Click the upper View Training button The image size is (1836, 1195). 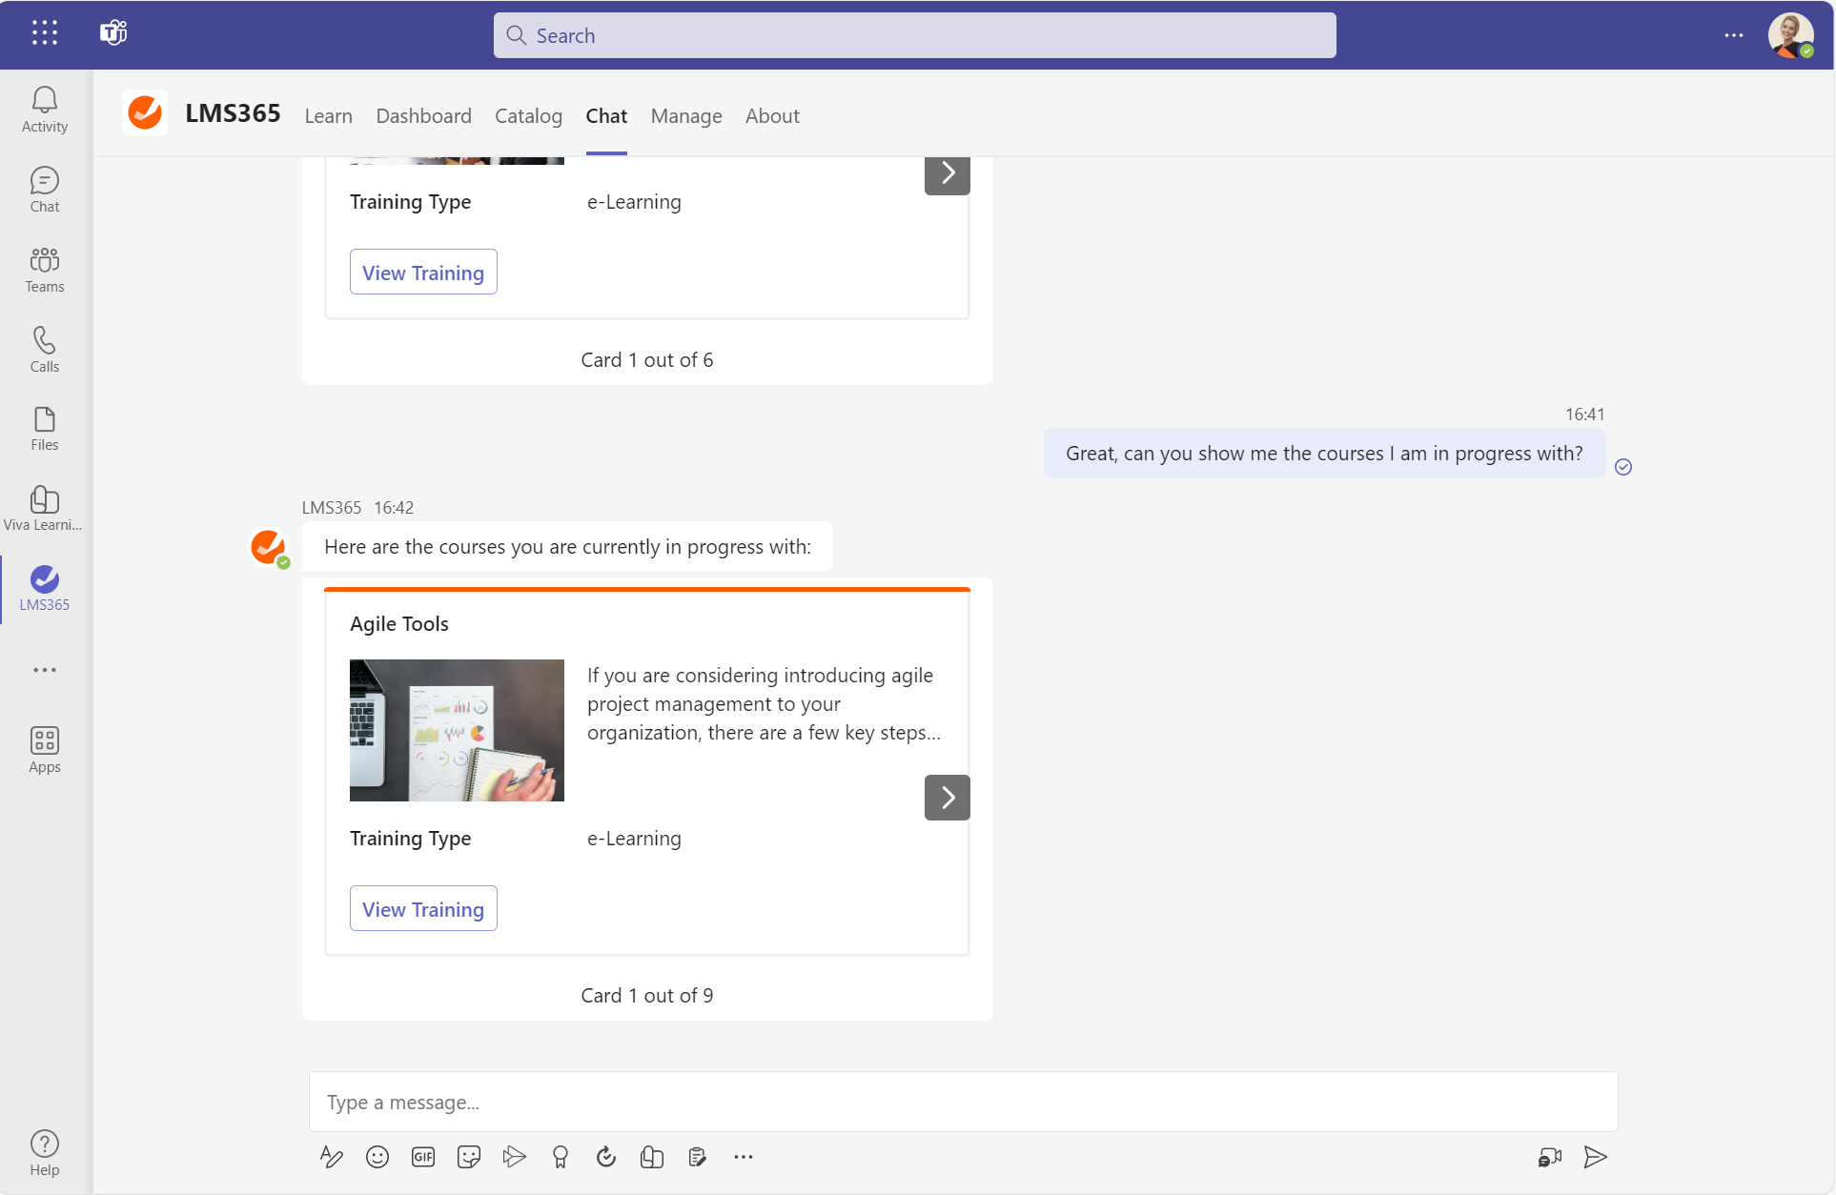pos(423,273)
